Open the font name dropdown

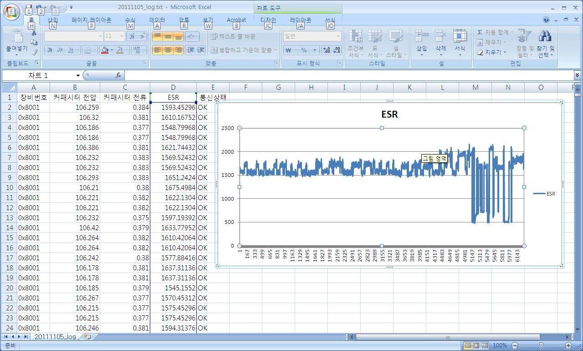tap(100, 36)
